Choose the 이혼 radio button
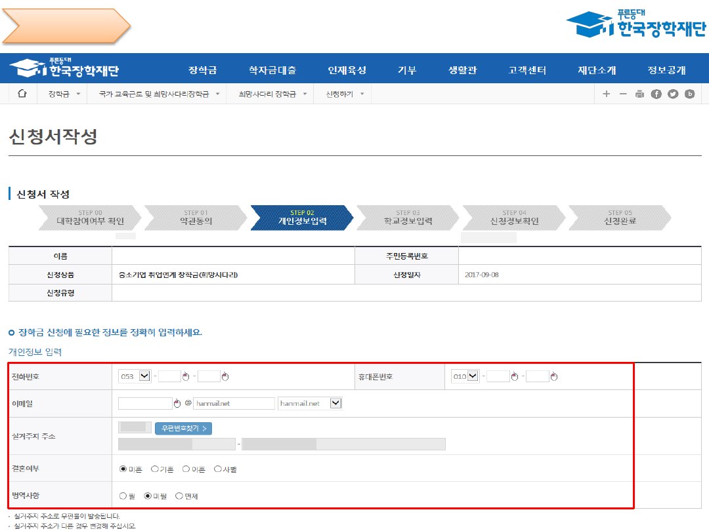 [186, 469]
